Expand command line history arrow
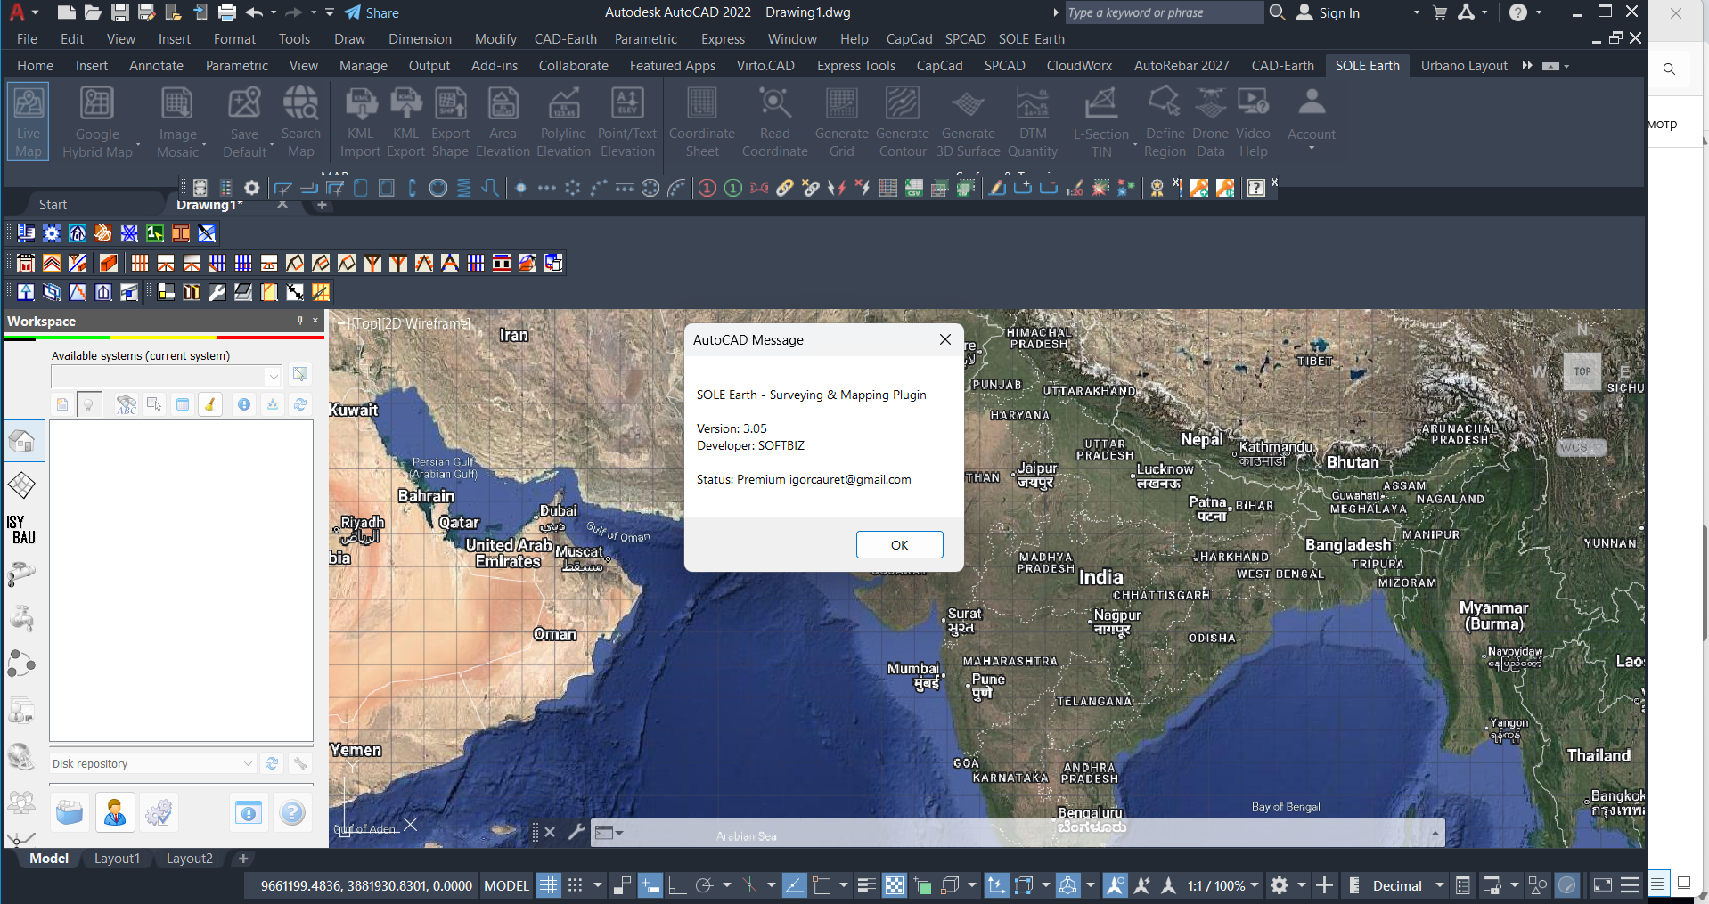This screenshot has height=904, width=1709. point(1435,835)
